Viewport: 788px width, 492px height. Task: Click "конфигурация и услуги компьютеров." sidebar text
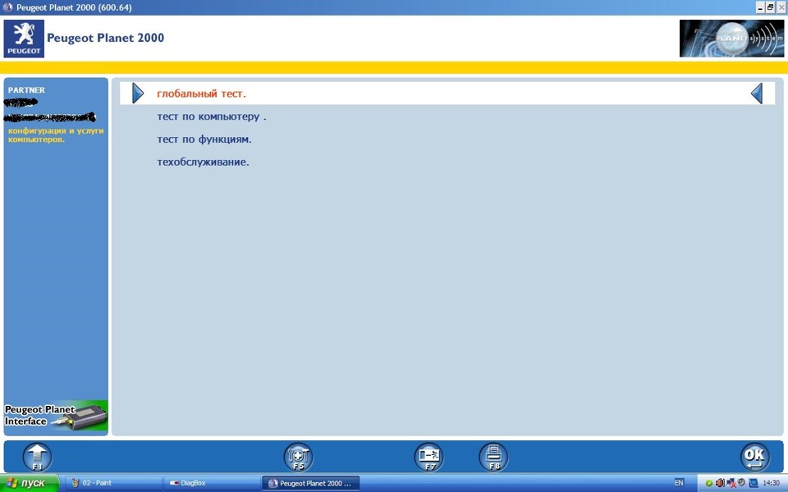pos(56,135)
